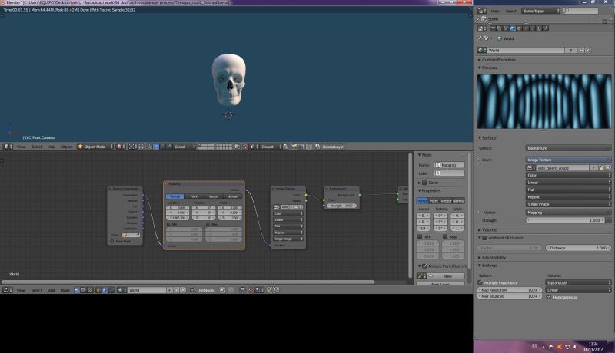The image size is (615, 353).
Task: Select the shader nodes tree type icon
Action: point(77,290)
